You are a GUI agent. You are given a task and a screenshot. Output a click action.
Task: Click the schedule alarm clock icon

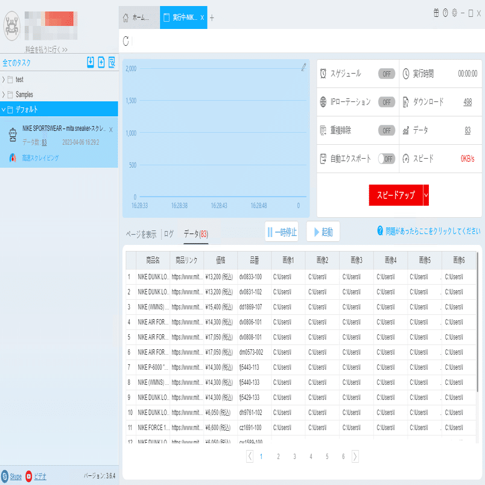(x=323, y=74)
